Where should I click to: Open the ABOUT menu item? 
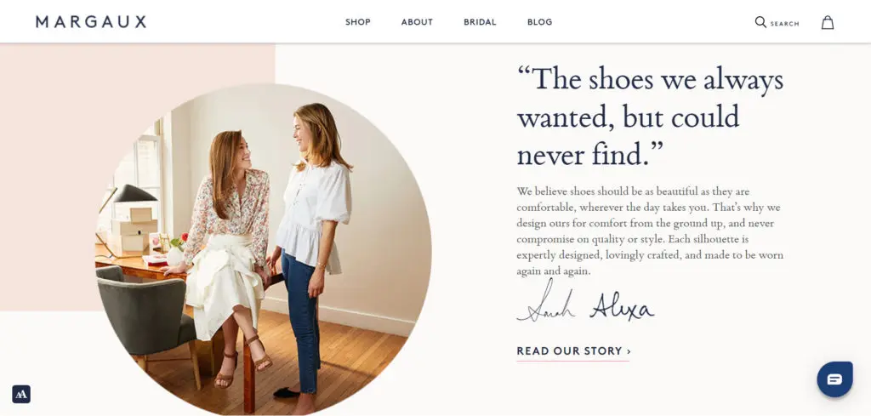pos(417,22)
